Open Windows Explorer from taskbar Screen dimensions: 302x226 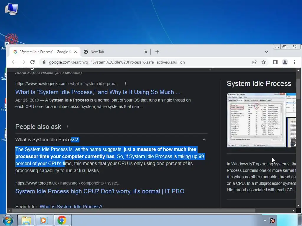point(26,220)
